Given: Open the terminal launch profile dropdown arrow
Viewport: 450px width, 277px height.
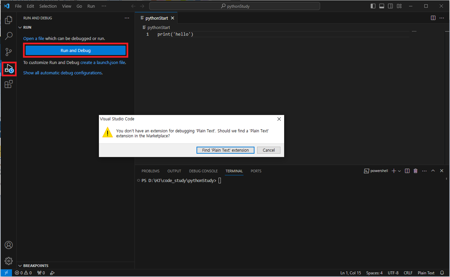Looking at the screenshot, I should point(399,171).
